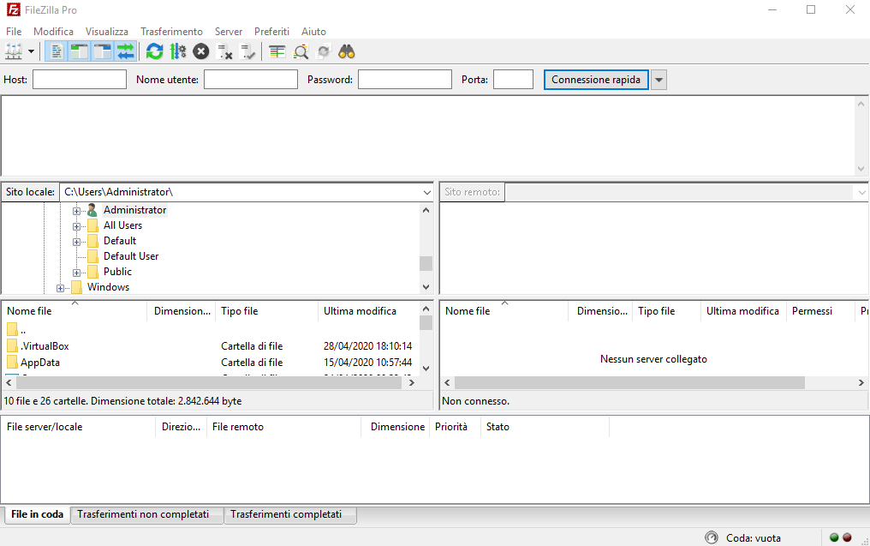Open Sito locale path dropdown
The image size is (870, 546).
tap(426, 192)
